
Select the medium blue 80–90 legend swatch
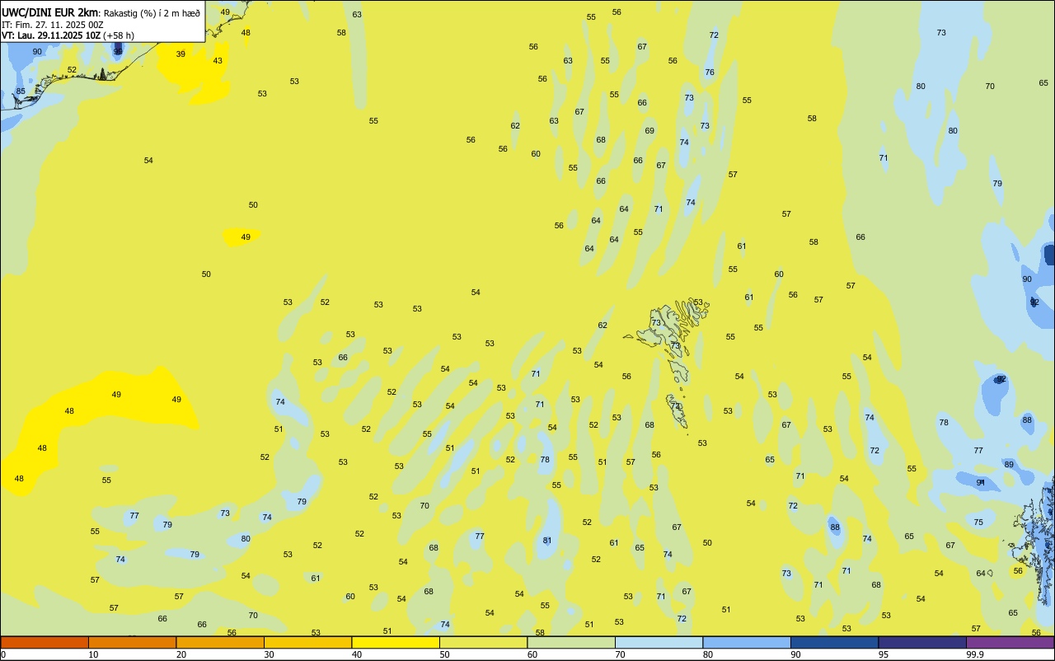pos(747,642)
